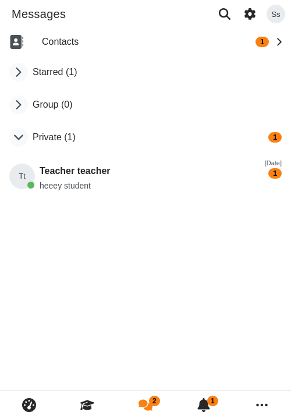291x419 pixels.
Task: Open notifications bell icon
Action: click(204, 405)
